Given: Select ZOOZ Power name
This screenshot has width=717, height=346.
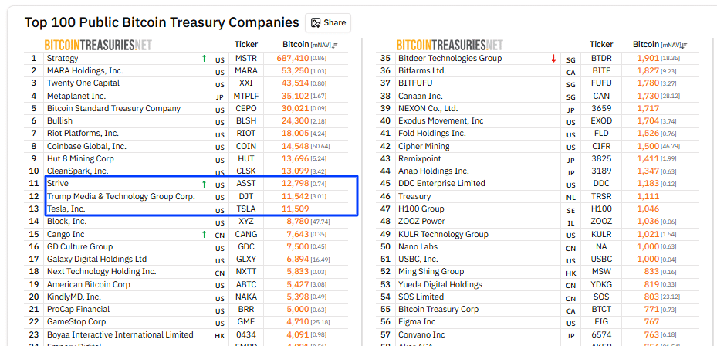Looking at the screenshot, I should click(x=421, y=222).
